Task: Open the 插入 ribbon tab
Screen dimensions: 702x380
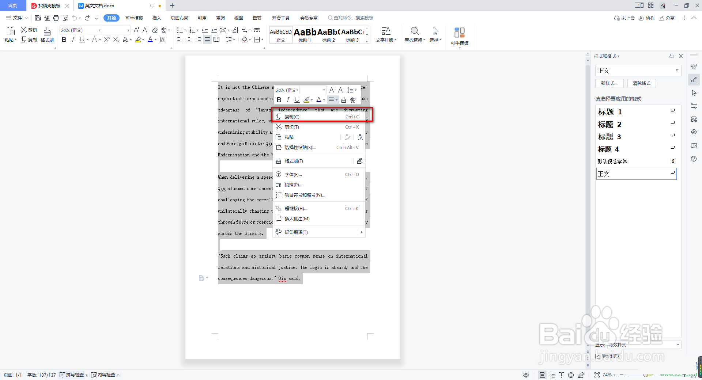Action: (x=156, y=18)
